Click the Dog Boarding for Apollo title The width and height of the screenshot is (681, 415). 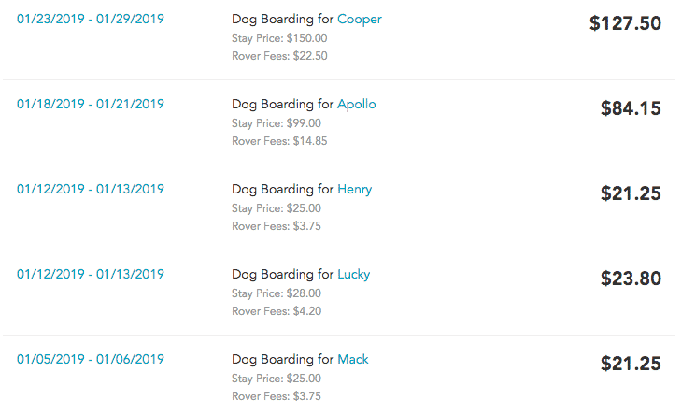[x=304, y=105]
